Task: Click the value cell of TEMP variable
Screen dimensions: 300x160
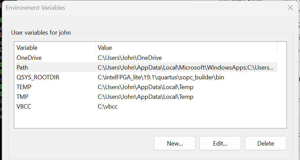Action: tap(145, 87)
